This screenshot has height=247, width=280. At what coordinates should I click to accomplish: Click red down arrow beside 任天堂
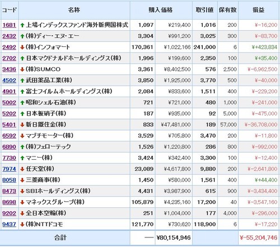[22, 169]
